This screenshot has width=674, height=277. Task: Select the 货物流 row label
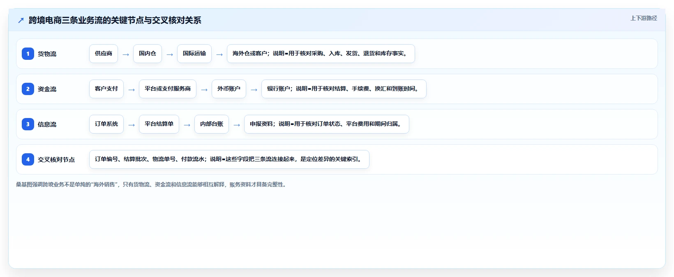47,54
